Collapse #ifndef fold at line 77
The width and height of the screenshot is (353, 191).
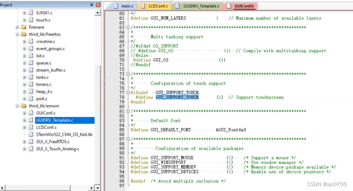coord(128,92)
